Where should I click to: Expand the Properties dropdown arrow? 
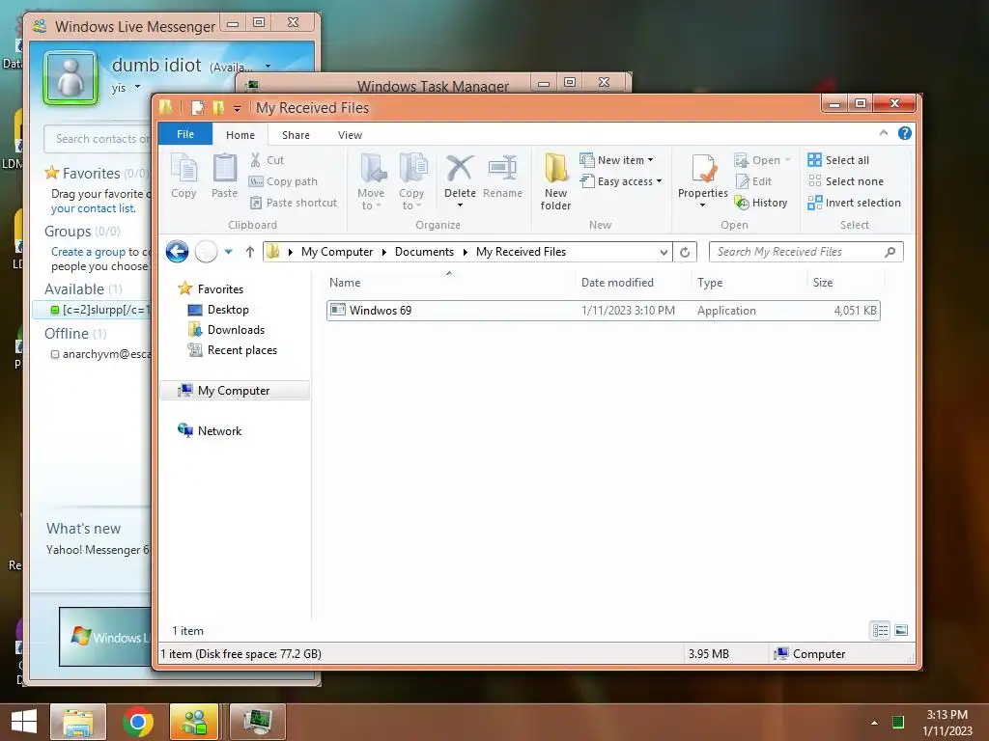pos(703,206)
